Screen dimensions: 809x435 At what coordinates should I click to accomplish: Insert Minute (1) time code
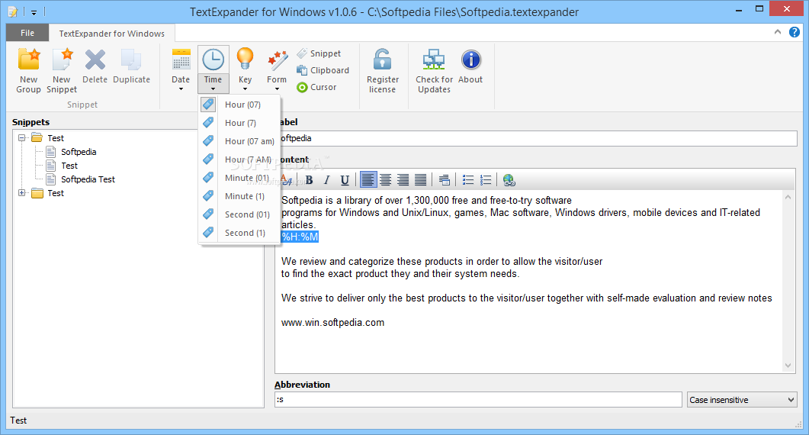239,196
